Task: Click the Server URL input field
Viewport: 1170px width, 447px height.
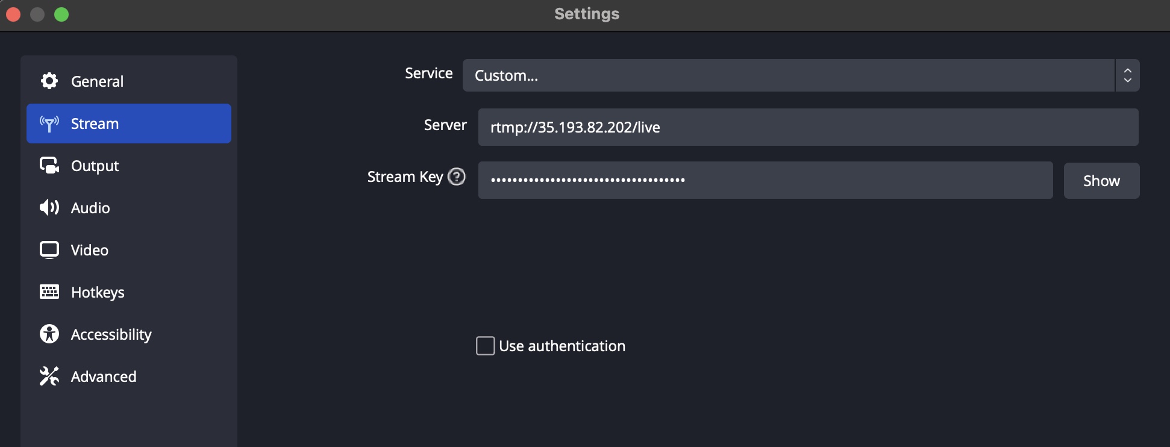Action: (808, 127)
